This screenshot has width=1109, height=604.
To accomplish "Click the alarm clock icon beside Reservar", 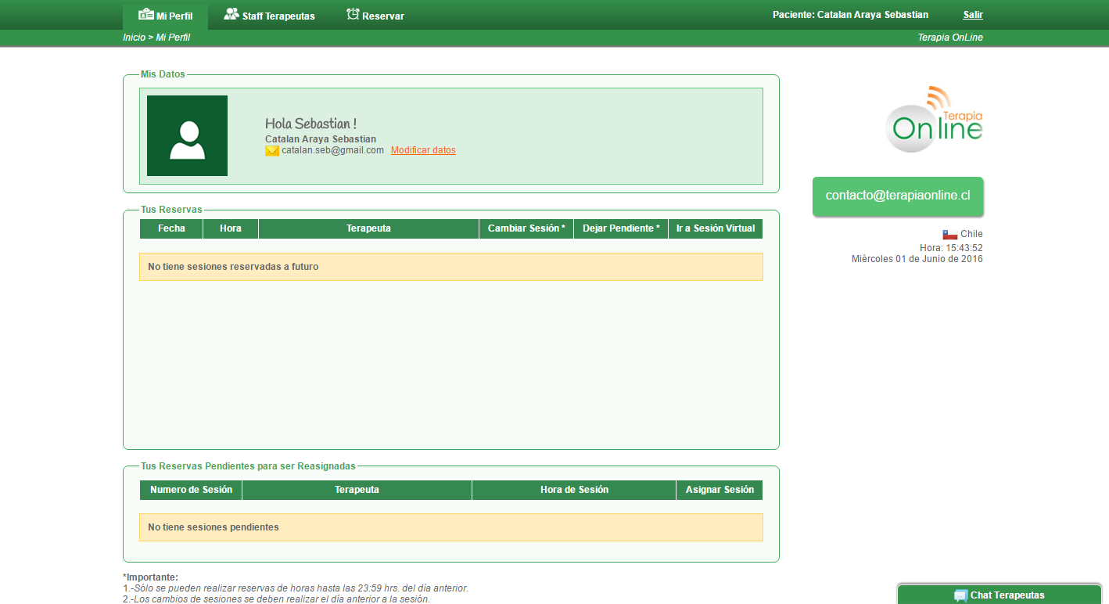I will [353, 14].
